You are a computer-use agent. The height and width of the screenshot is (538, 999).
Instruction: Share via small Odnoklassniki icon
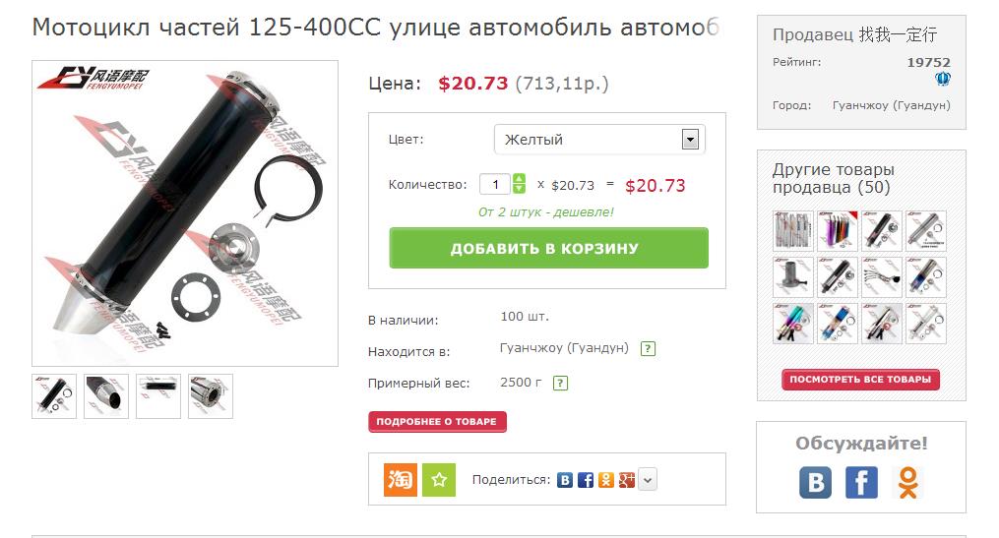[x=606, y=480]
